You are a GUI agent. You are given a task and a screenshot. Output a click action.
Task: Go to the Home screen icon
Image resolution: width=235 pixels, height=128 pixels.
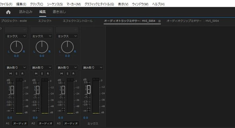coord(8,12)
